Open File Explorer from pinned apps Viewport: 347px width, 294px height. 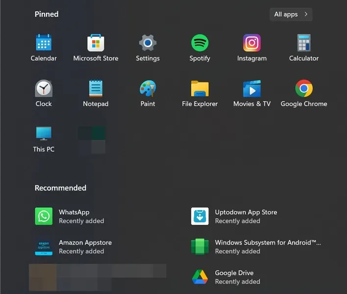pyautogui.click(x=199, y=89)
